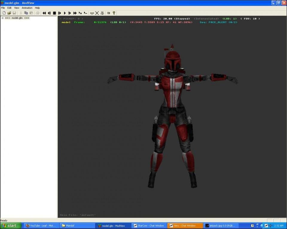Open a model with the Open folder icon

tap(9, 13)
